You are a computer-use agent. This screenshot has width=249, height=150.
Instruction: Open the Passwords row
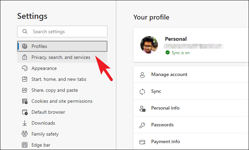[191, 125]
